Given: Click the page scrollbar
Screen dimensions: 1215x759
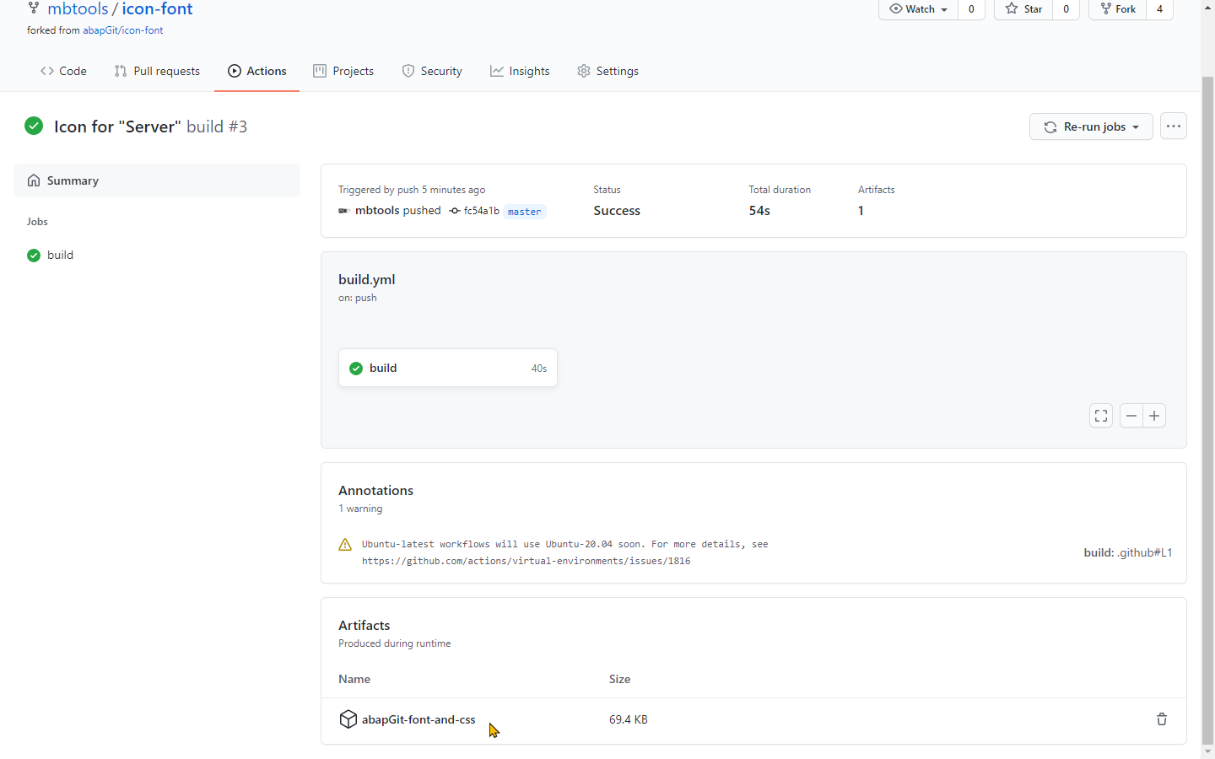Looking at the screenshot, I should [1207, 410].
